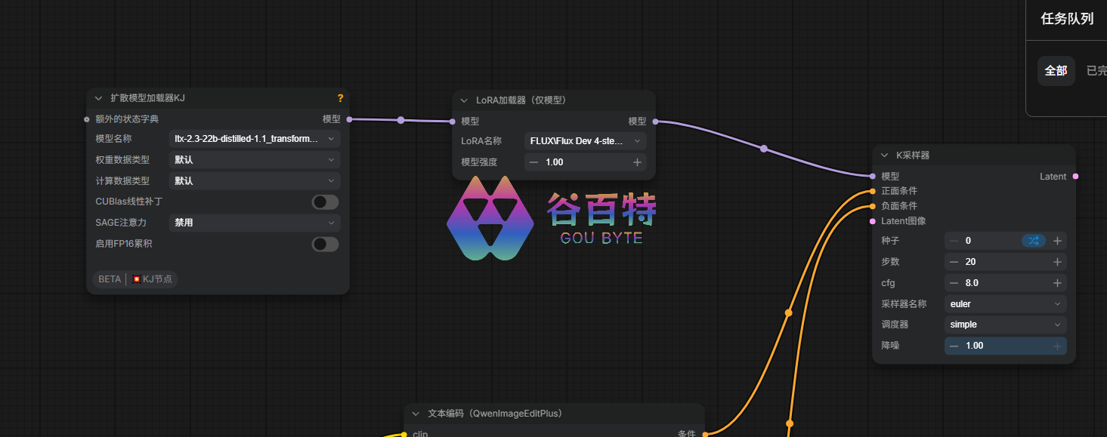Open the 采样器名称 euler dropdown
This screenshot has width=1107, height=437.
[1006, 304]
